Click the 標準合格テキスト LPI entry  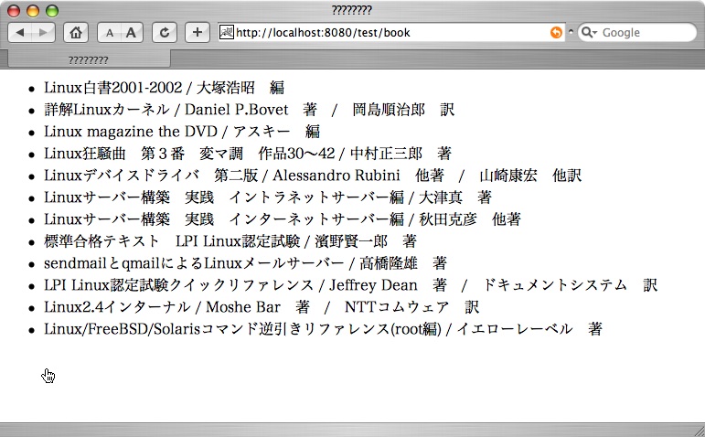click(230, 241)
